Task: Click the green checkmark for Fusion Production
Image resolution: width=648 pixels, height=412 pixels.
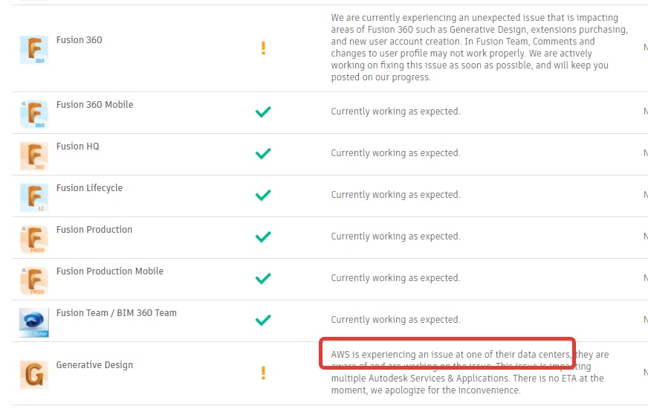Action: click(x=263, y=236)
